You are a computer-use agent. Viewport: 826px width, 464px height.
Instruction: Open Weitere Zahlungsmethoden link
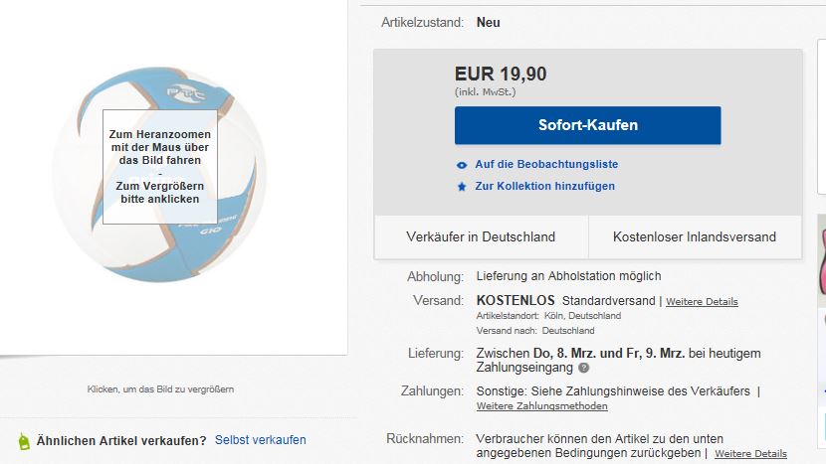(541, 406)
